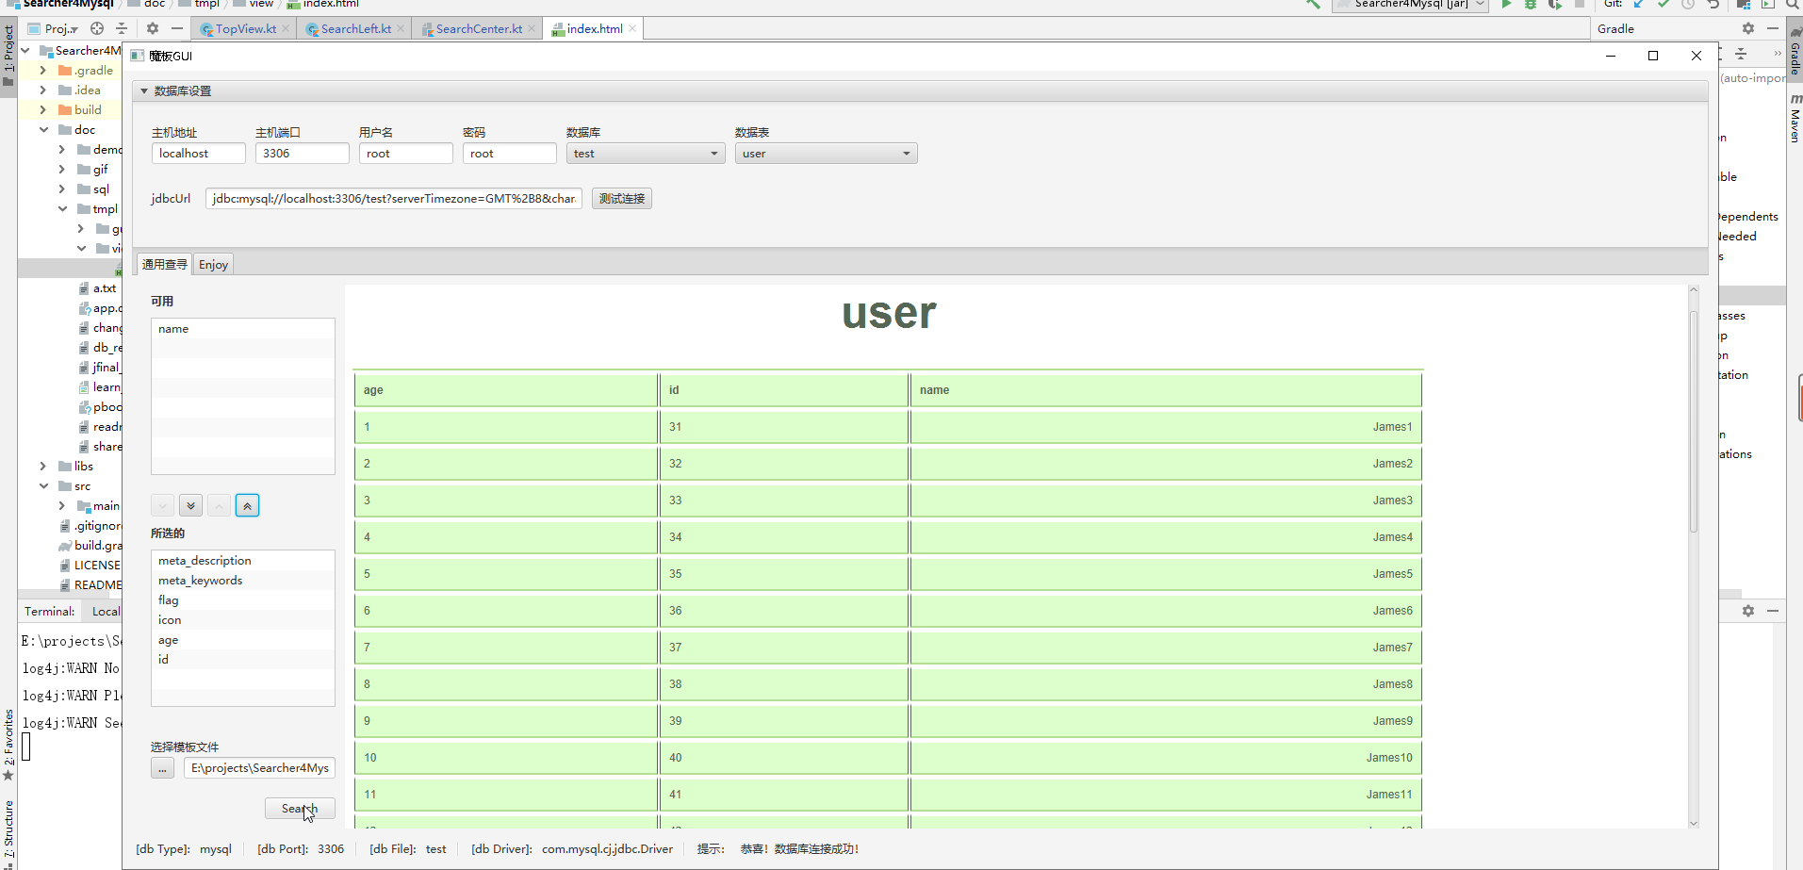This screenshot has height=870, width=1803.
Task: Click move-all-up double chevron button
Action: coord(247,506)
